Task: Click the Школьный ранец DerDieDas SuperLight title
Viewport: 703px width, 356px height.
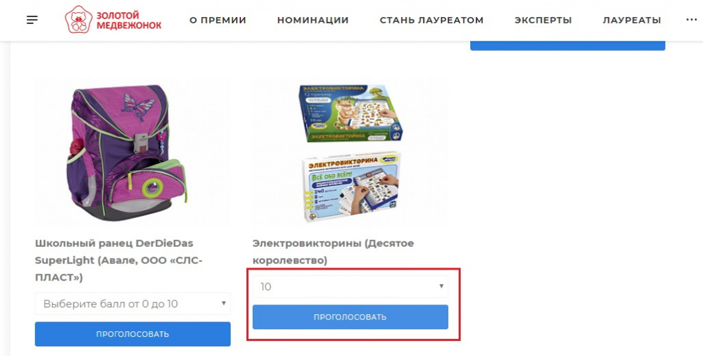Action: tap(118, 260)
